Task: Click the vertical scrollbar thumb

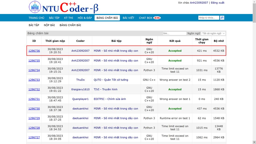Action: (x=254, y=13)
